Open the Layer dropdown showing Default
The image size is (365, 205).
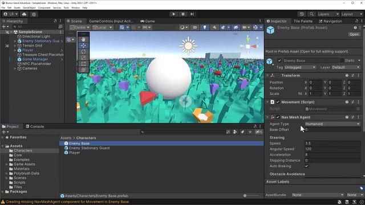(x=346, y=67)
